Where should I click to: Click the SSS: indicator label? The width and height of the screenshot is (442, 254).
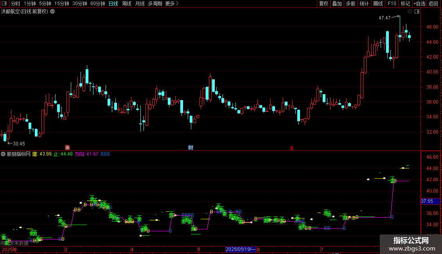point(106,154)
